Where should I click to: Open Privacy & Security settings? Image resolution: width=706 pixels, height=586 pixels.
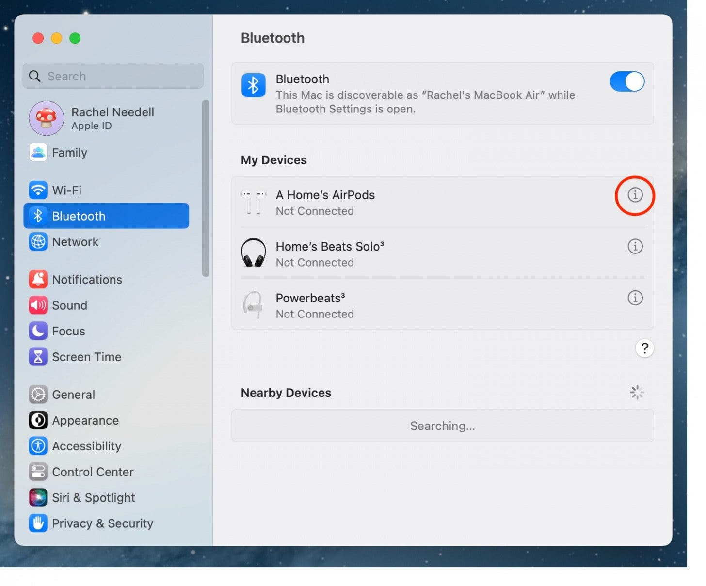[102, 523]
